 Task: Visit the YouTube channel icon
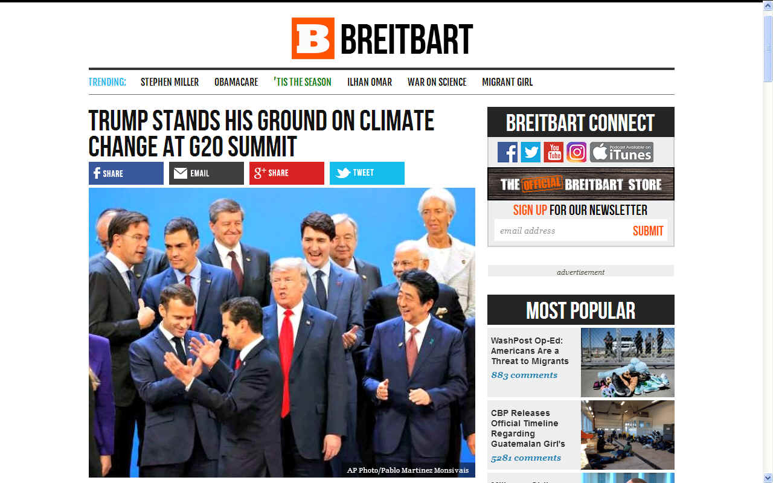click(x=553, y=152)
